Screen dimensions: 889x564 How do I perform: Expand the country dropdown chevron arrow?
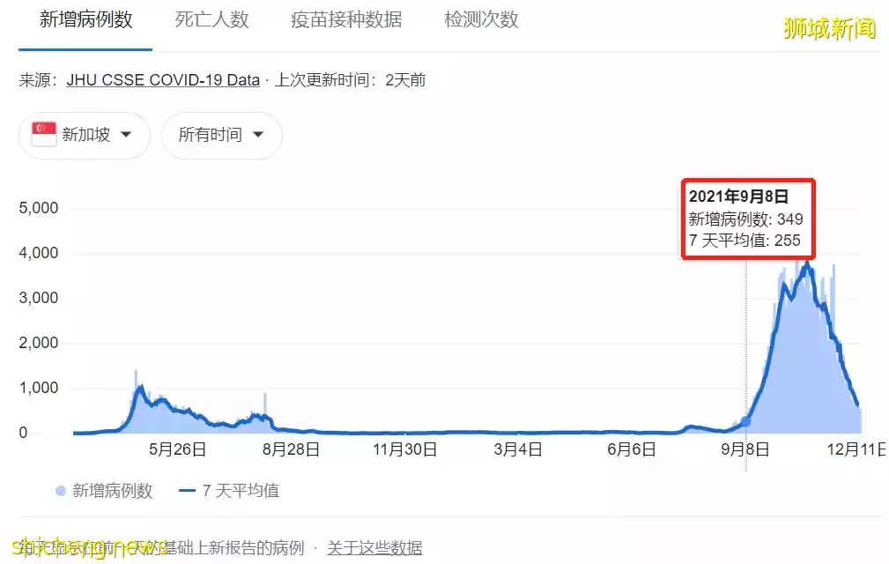(x=126, y=136)
